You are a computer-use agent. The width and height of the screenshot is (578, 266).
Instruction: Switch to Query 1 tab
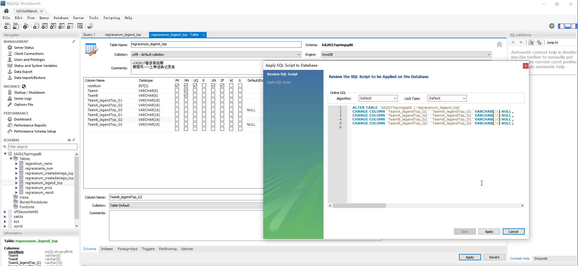click(89, 35)
